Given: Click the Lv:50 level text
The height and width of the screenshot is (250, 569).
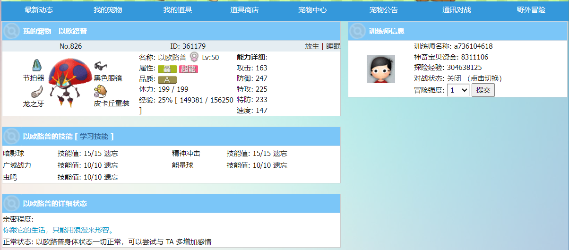Looking at the screenshot, I should pos(210,57).
